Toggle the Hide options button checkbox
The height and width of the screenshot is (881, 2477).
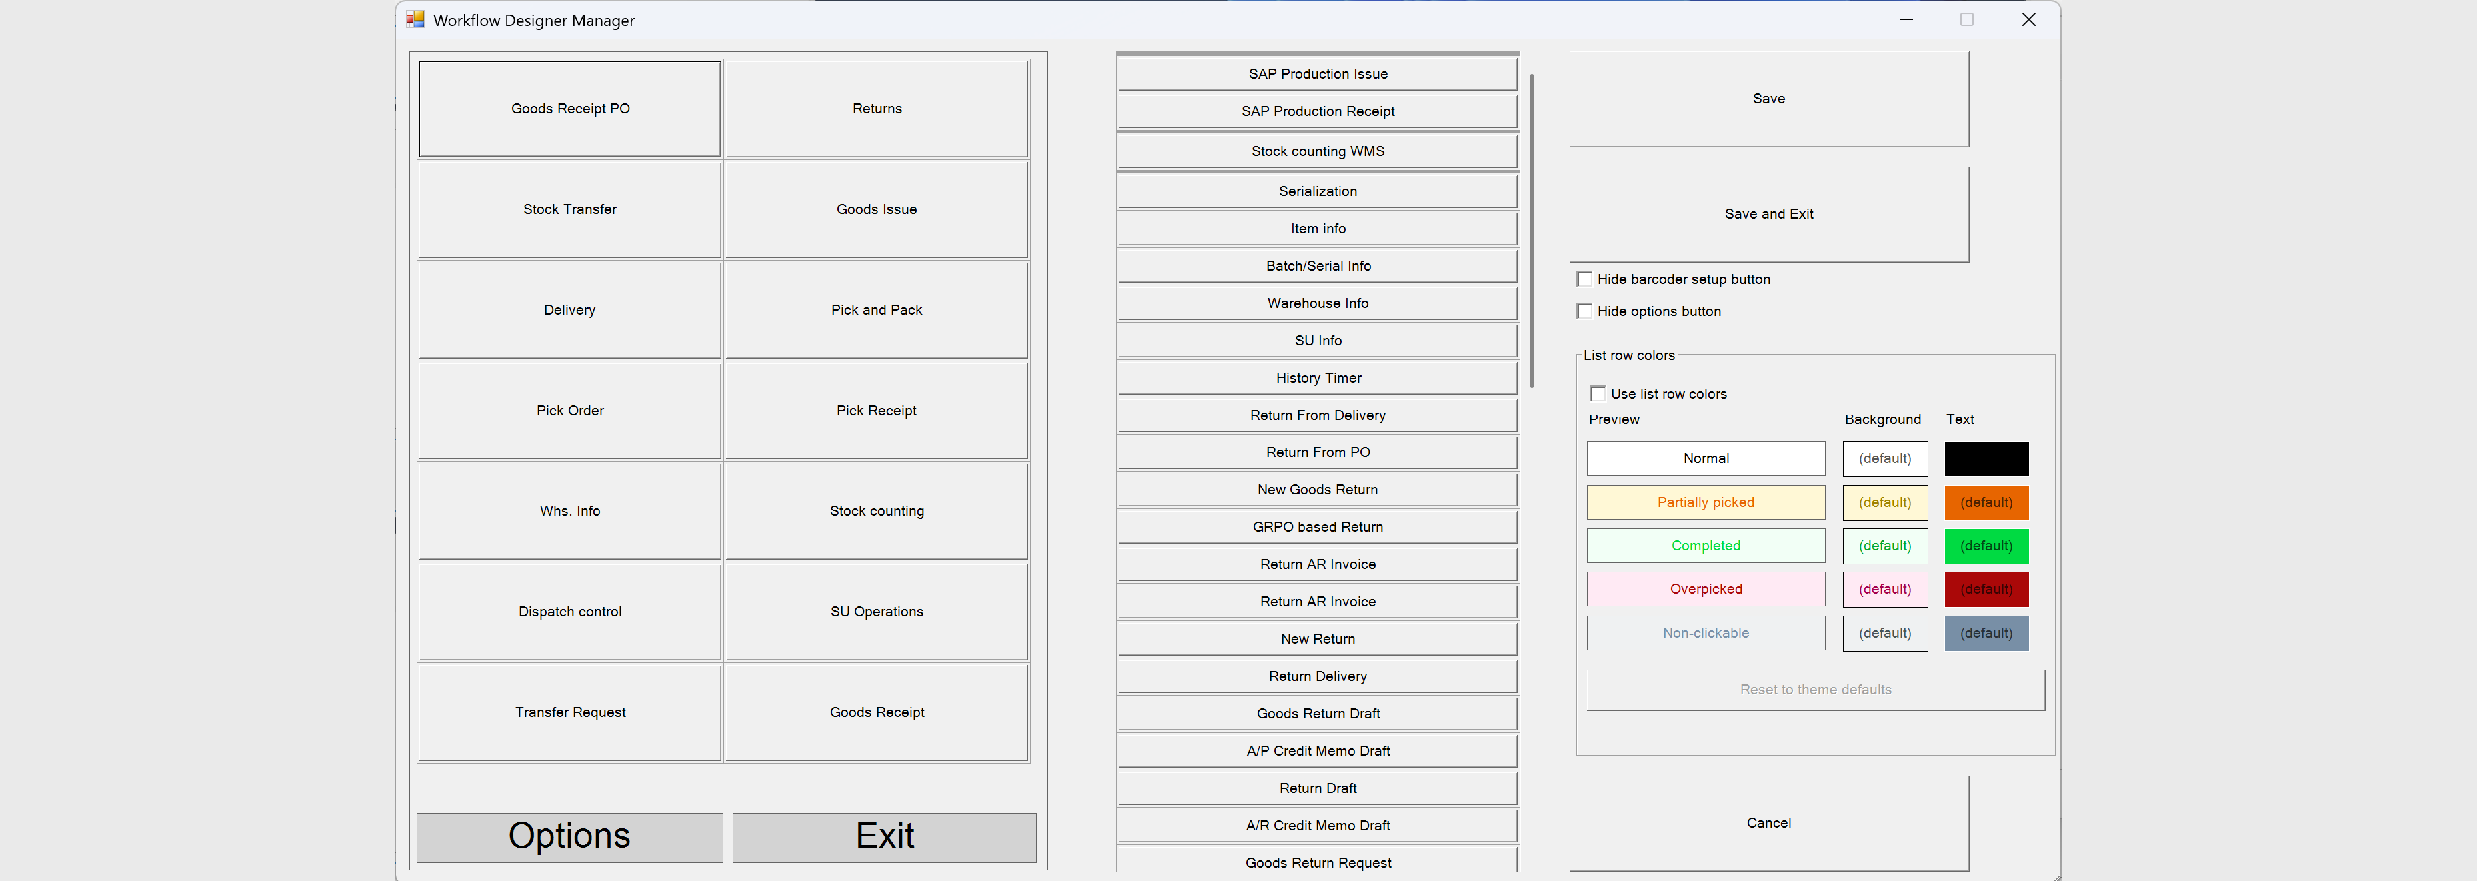point(1584,311)
